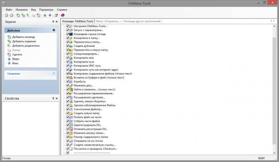This screenshot has width=279, height=162.
Task: Toggle the Размер содержимого папки checkbox
Action: (68, 137)
